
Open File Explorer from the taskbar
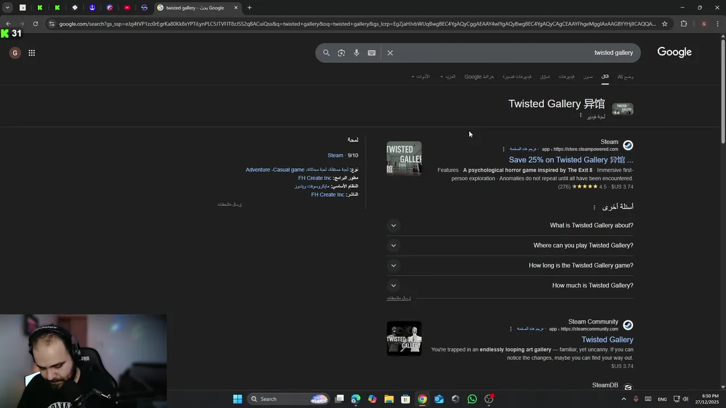point(389,399)
